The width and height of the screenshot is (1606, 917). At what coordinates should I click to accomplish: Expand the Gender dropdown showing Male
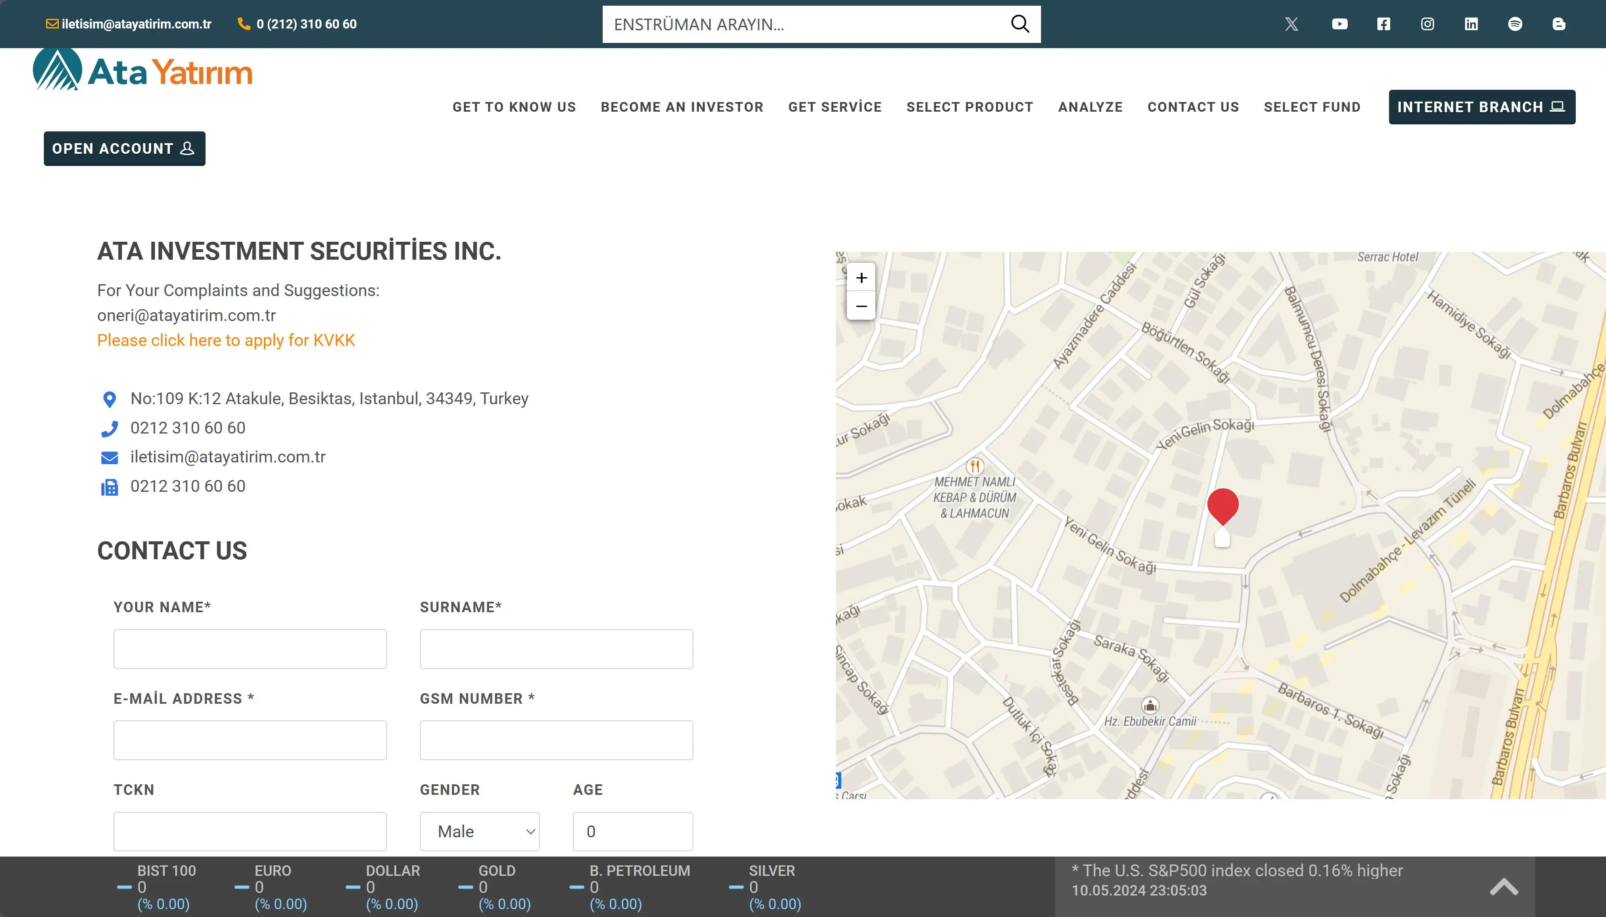pyautogui.click(x=480, y=831)
